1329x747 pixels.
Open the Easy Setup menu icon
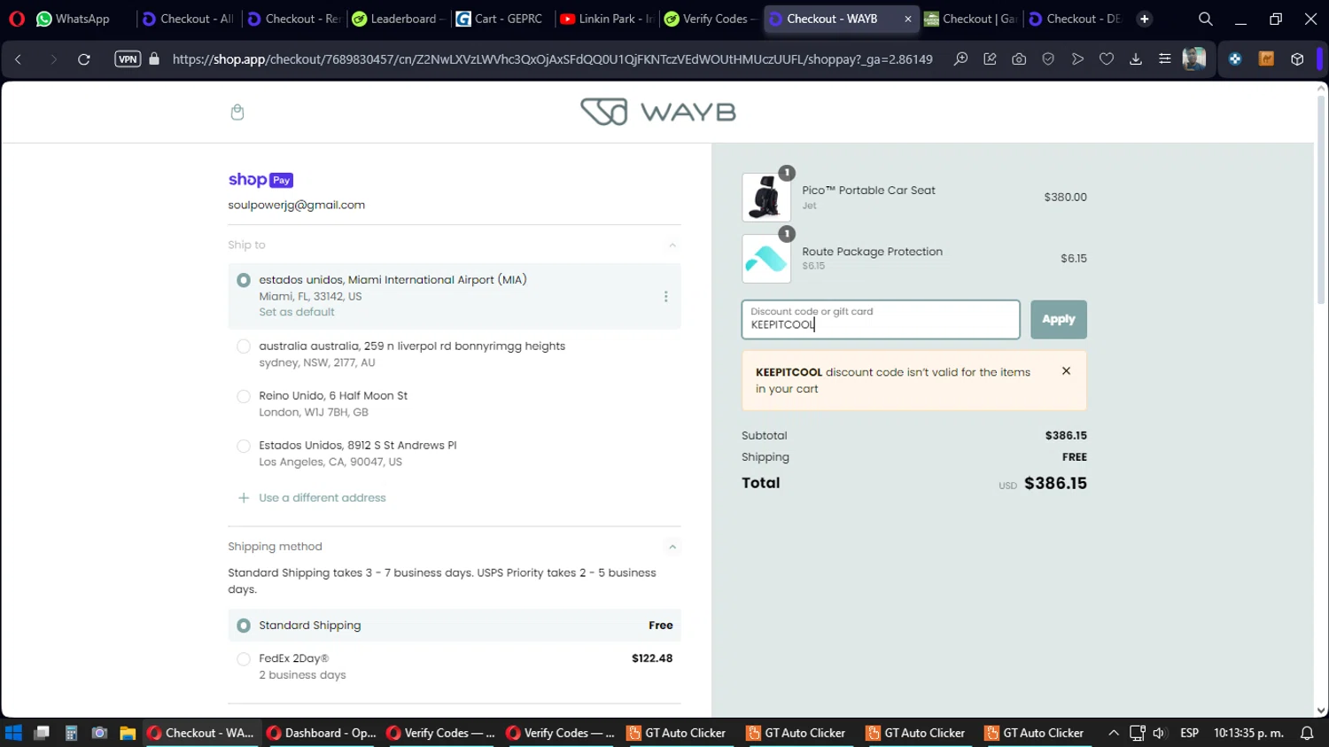coord(1164,59)
